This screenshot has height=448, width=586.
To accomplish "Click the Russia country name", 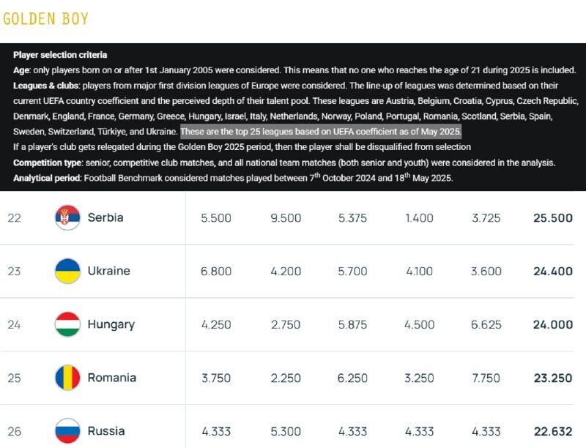I will click(x=106, y=431).
